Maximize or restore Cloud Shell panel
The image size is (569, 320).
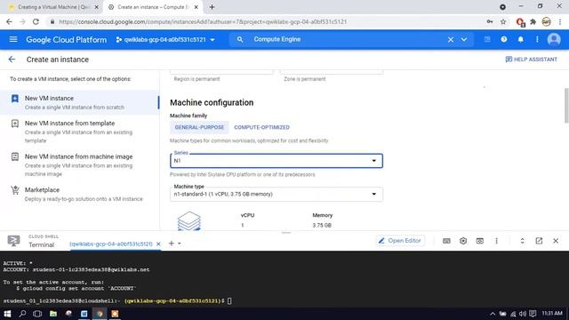pos(522,241)
